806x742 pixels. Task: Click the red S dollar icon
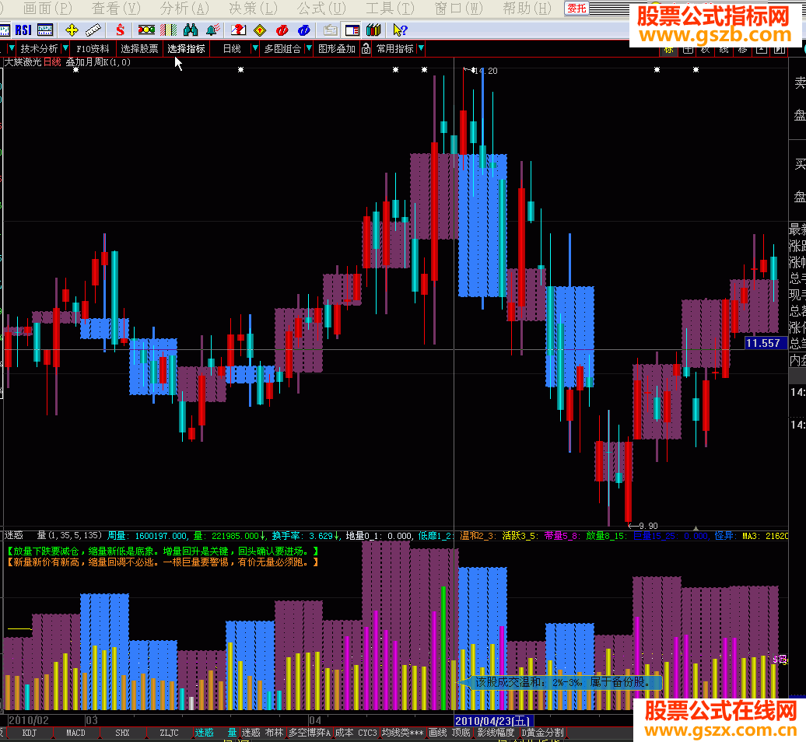(121, 30)
